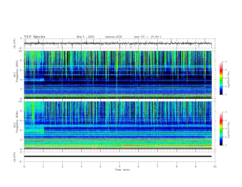Click the "-7" tick on ch.2 colorbar

225,145
